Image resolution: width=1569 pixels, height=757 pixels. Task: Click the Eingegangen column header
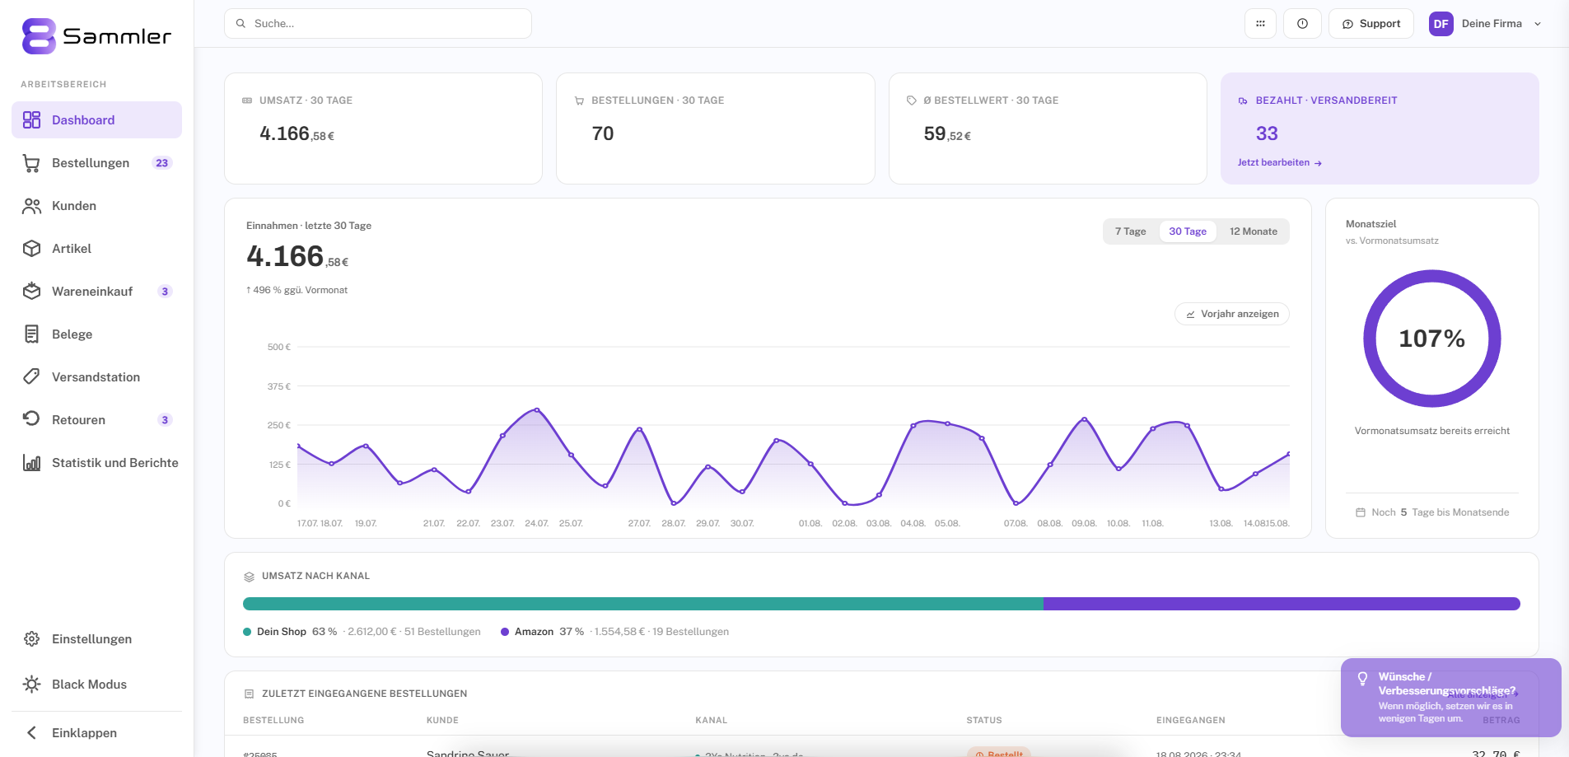click(1190, 721)
